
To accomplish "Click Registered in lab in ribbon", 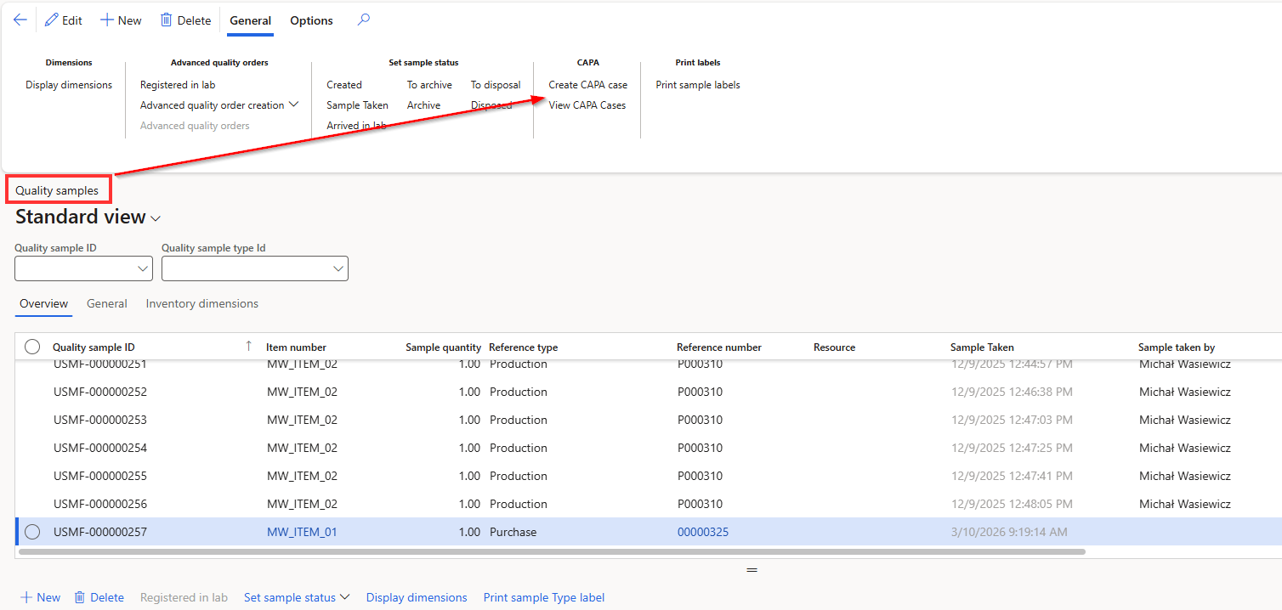I will click(178, 85).
